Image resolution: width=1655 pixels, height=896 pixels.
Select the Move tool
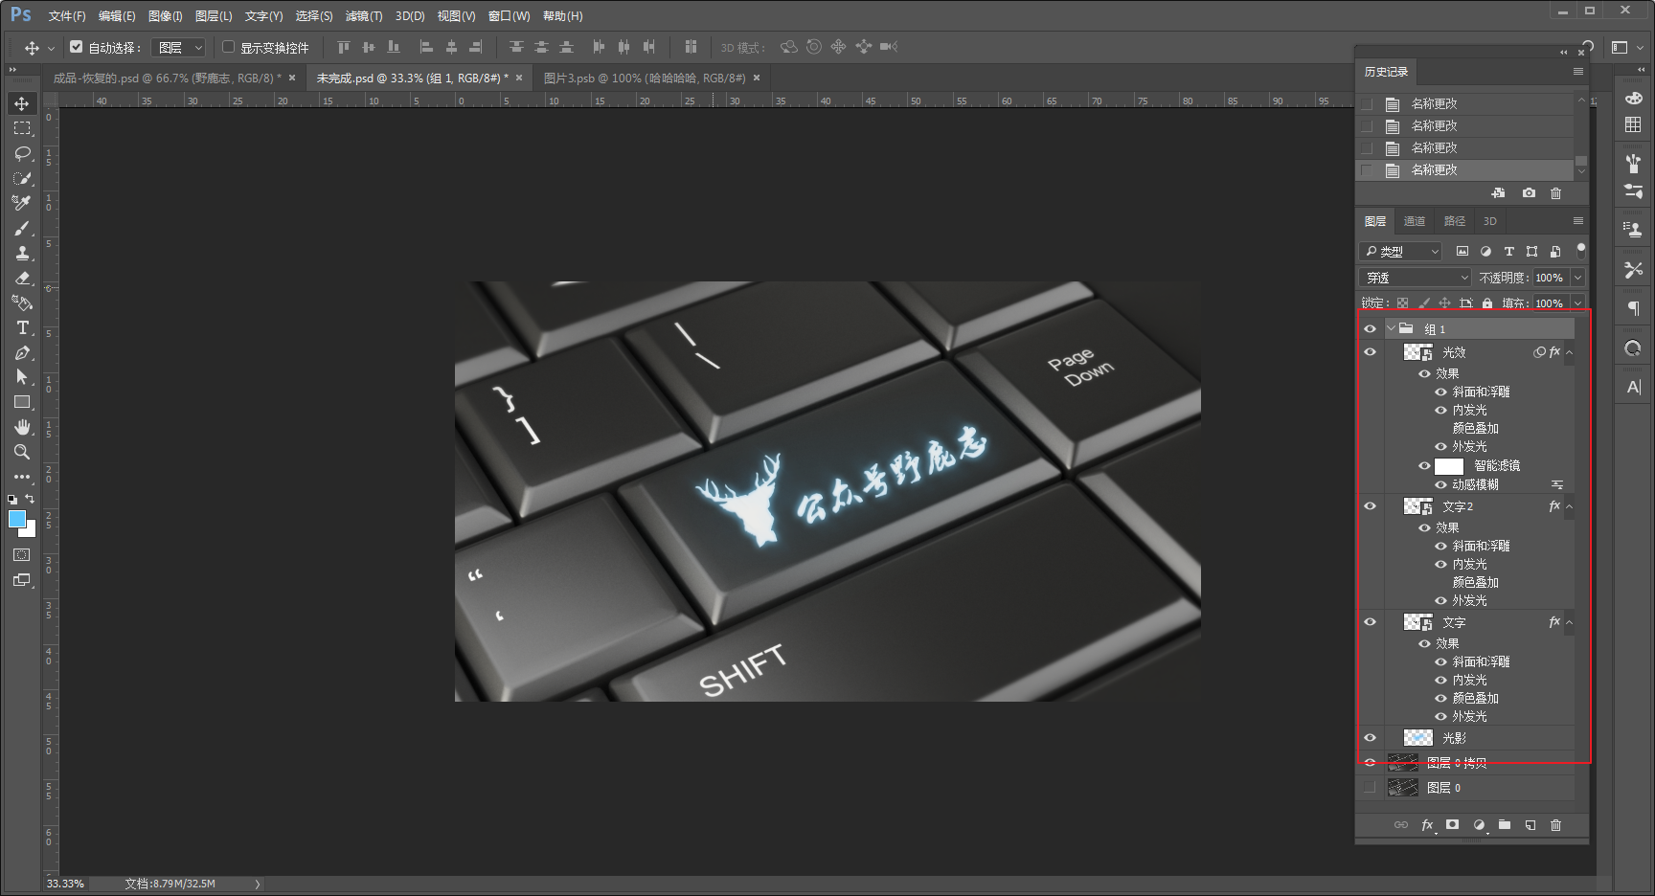22,103
